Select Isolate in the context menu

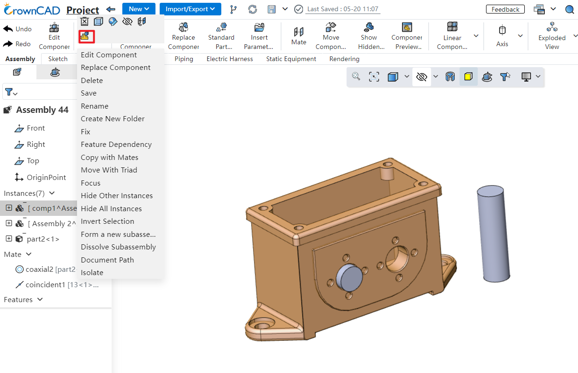(92, 272)
